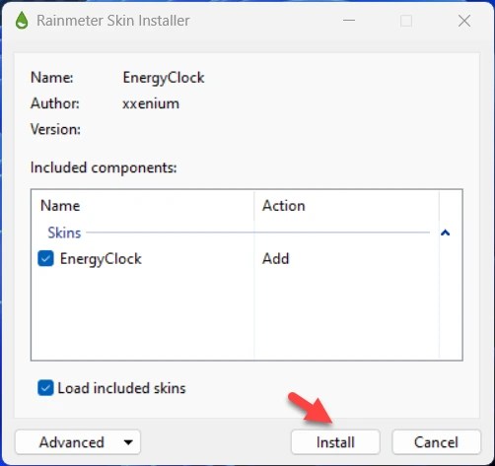Click the author name xxenium
Viewport: 495px width, 466px height.
point(151,103)
